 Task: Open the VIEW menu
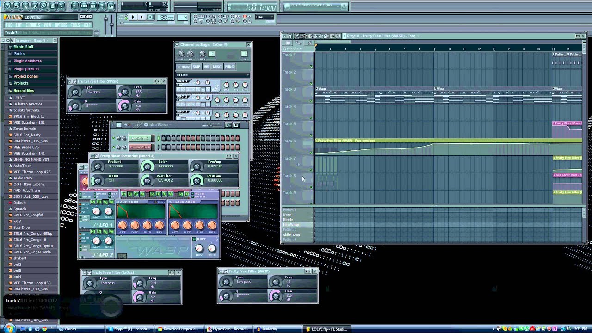click(x=48, y=25)
